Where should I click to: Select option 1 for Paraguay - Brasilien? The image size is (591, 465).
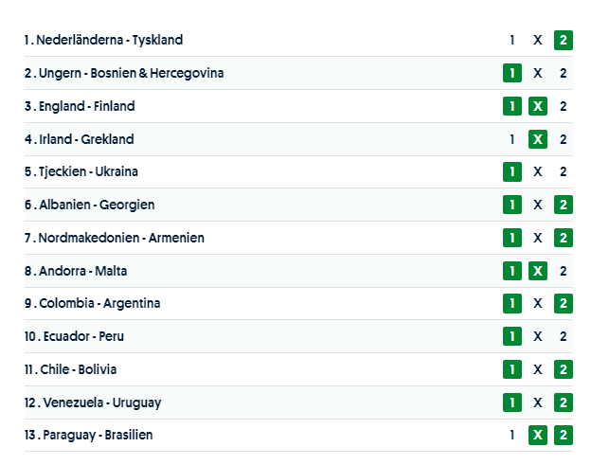[512, 436]
